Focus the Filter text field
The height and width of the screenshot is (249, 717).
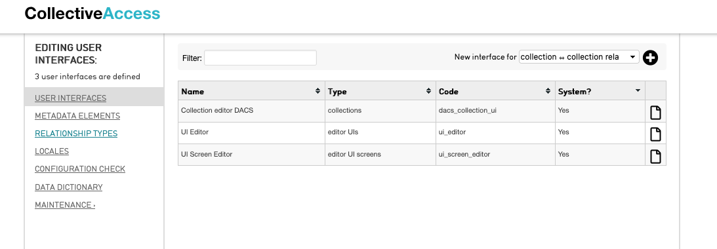(260, 58)
